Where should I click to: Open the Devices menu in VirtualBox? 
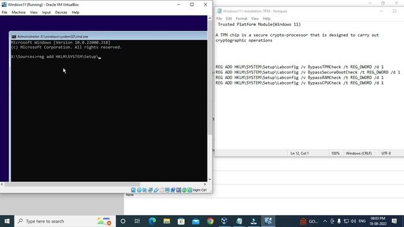point(61,13)
